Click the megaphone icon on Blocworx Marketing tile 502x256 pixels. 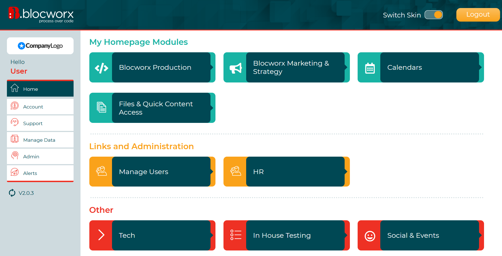[x=235, y=67]
